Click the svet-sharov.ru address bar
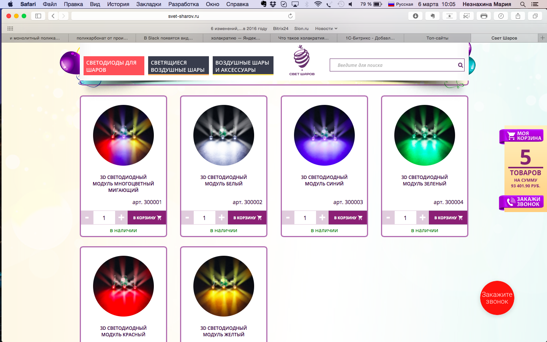This screenshot has height=342, width=547. point(183,16)
